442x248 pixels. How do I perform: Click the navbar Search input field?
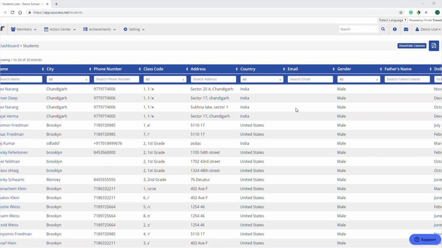(359, 29)
